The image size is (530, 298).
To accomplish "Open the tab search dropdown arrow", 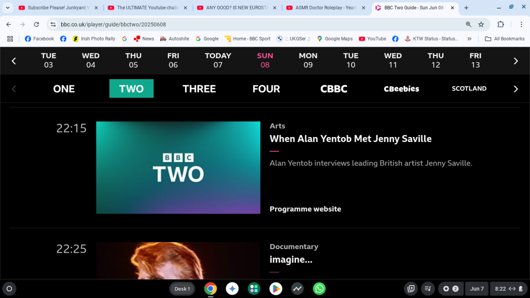I will coord(7,8).
